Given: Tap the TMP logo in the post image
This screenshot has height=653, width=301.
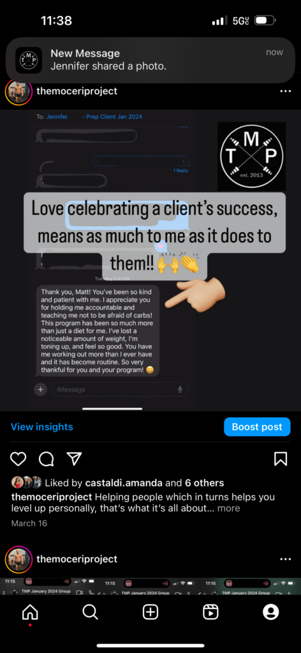Looking at the screenshot, I should tap(251, 156).
